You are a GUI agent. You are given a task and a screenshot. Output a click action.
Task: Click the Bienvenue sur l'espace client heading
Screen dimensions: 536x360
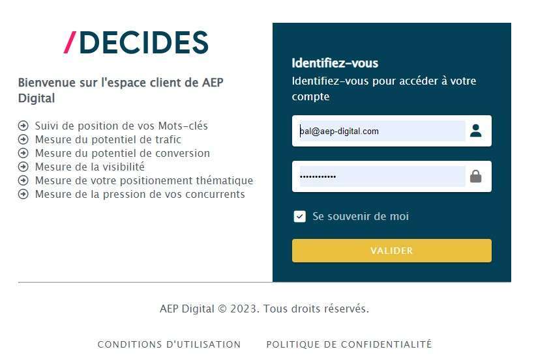pyautogui.click(x=121, y=90)
